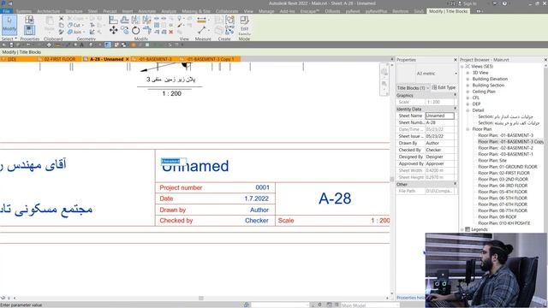
Task: Collapse the Identity Data properties section
Action: (455, 109)
